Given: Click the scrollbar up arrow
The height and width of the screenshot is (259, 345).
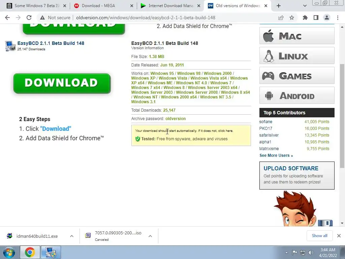Looking at the screenshot, I should tap(342, 27).
